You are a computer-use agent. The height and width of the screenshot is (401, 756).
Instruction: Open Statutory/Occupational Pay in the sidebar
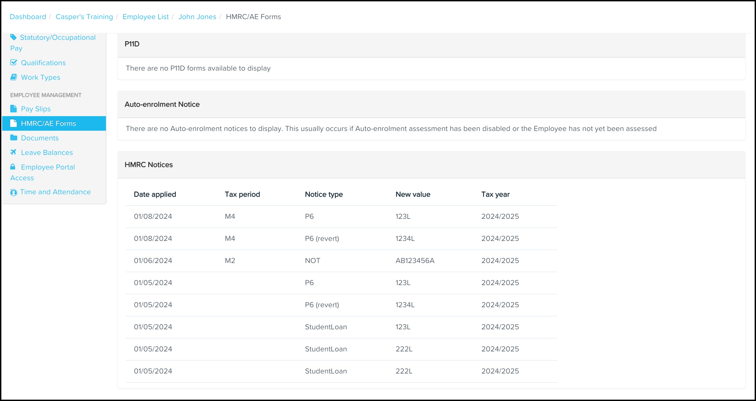pyautogui.click(x=54, y=43)
